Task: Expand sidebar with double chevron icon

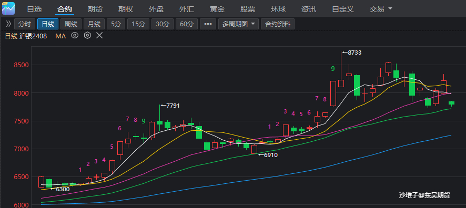Action: pos(8,24)
